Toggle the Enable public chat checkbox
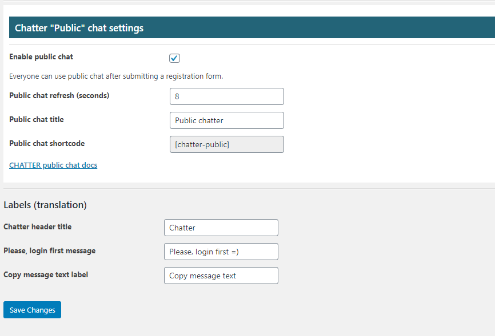This screenshot has width=495, height=336. pos(174,58)
